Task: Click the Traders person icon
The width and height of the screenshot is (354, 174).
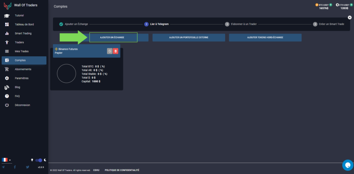Action: point(7,42)
